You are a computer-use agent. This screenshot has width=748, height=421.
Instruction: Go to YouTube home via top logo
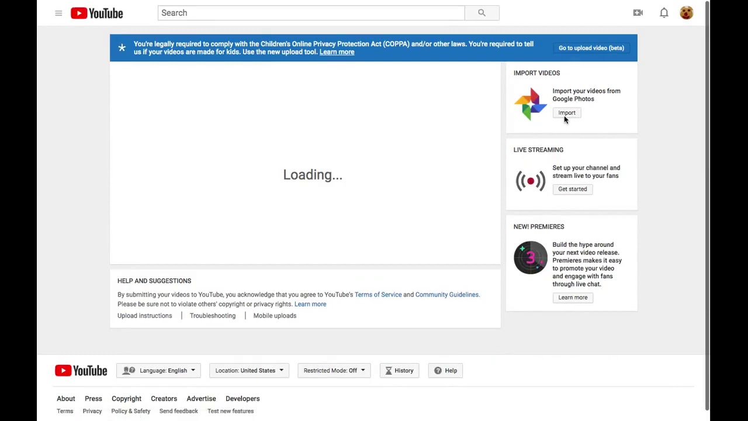(x=96, y=13)
